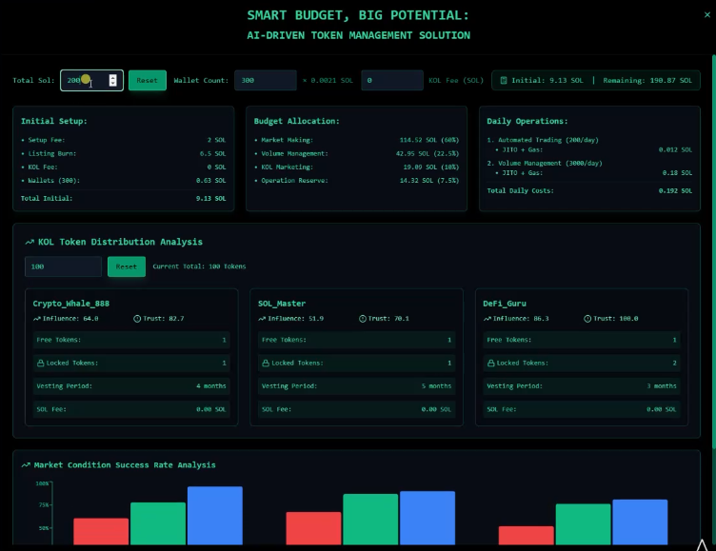Screen dimensions: 716x551
Task: Click SOL_Master influence trend icon
Action: pos(262,319)
